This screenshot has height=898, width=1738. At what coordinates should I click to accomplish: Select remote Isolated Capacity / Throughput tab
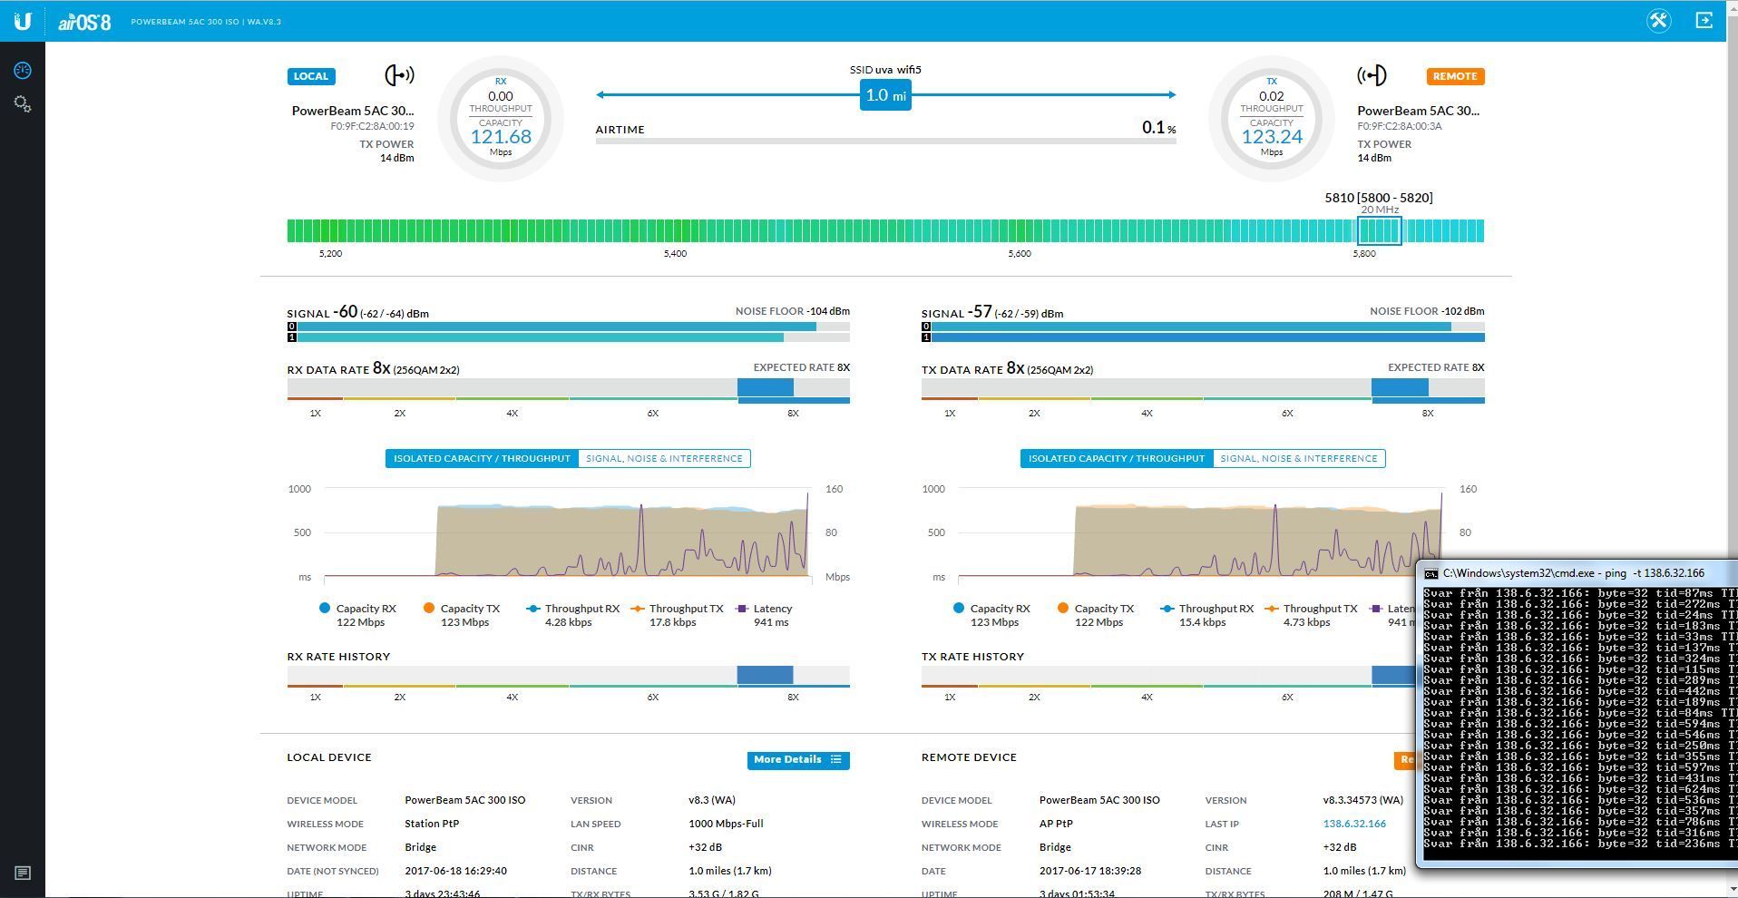tap(1116, 458)
